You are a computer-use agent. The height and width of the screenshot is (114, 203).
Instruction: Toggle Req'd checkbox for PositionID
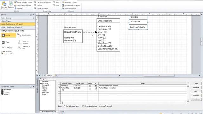[90, 86]
